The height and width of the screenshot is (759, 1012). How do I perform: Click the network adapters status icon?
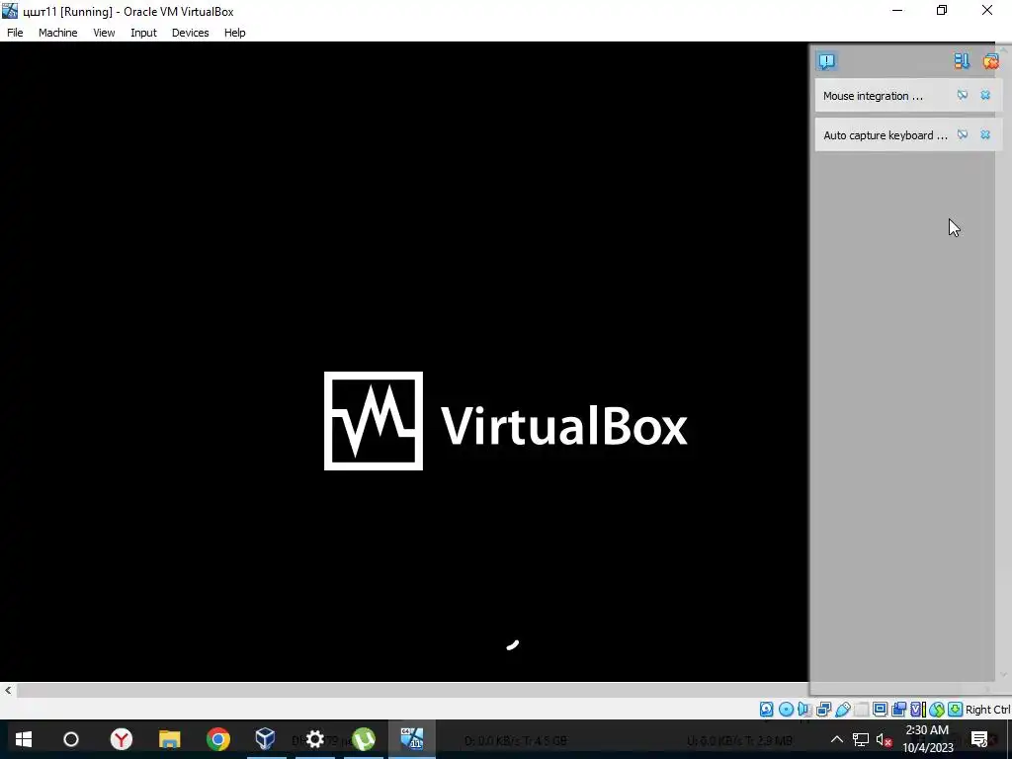823,710
